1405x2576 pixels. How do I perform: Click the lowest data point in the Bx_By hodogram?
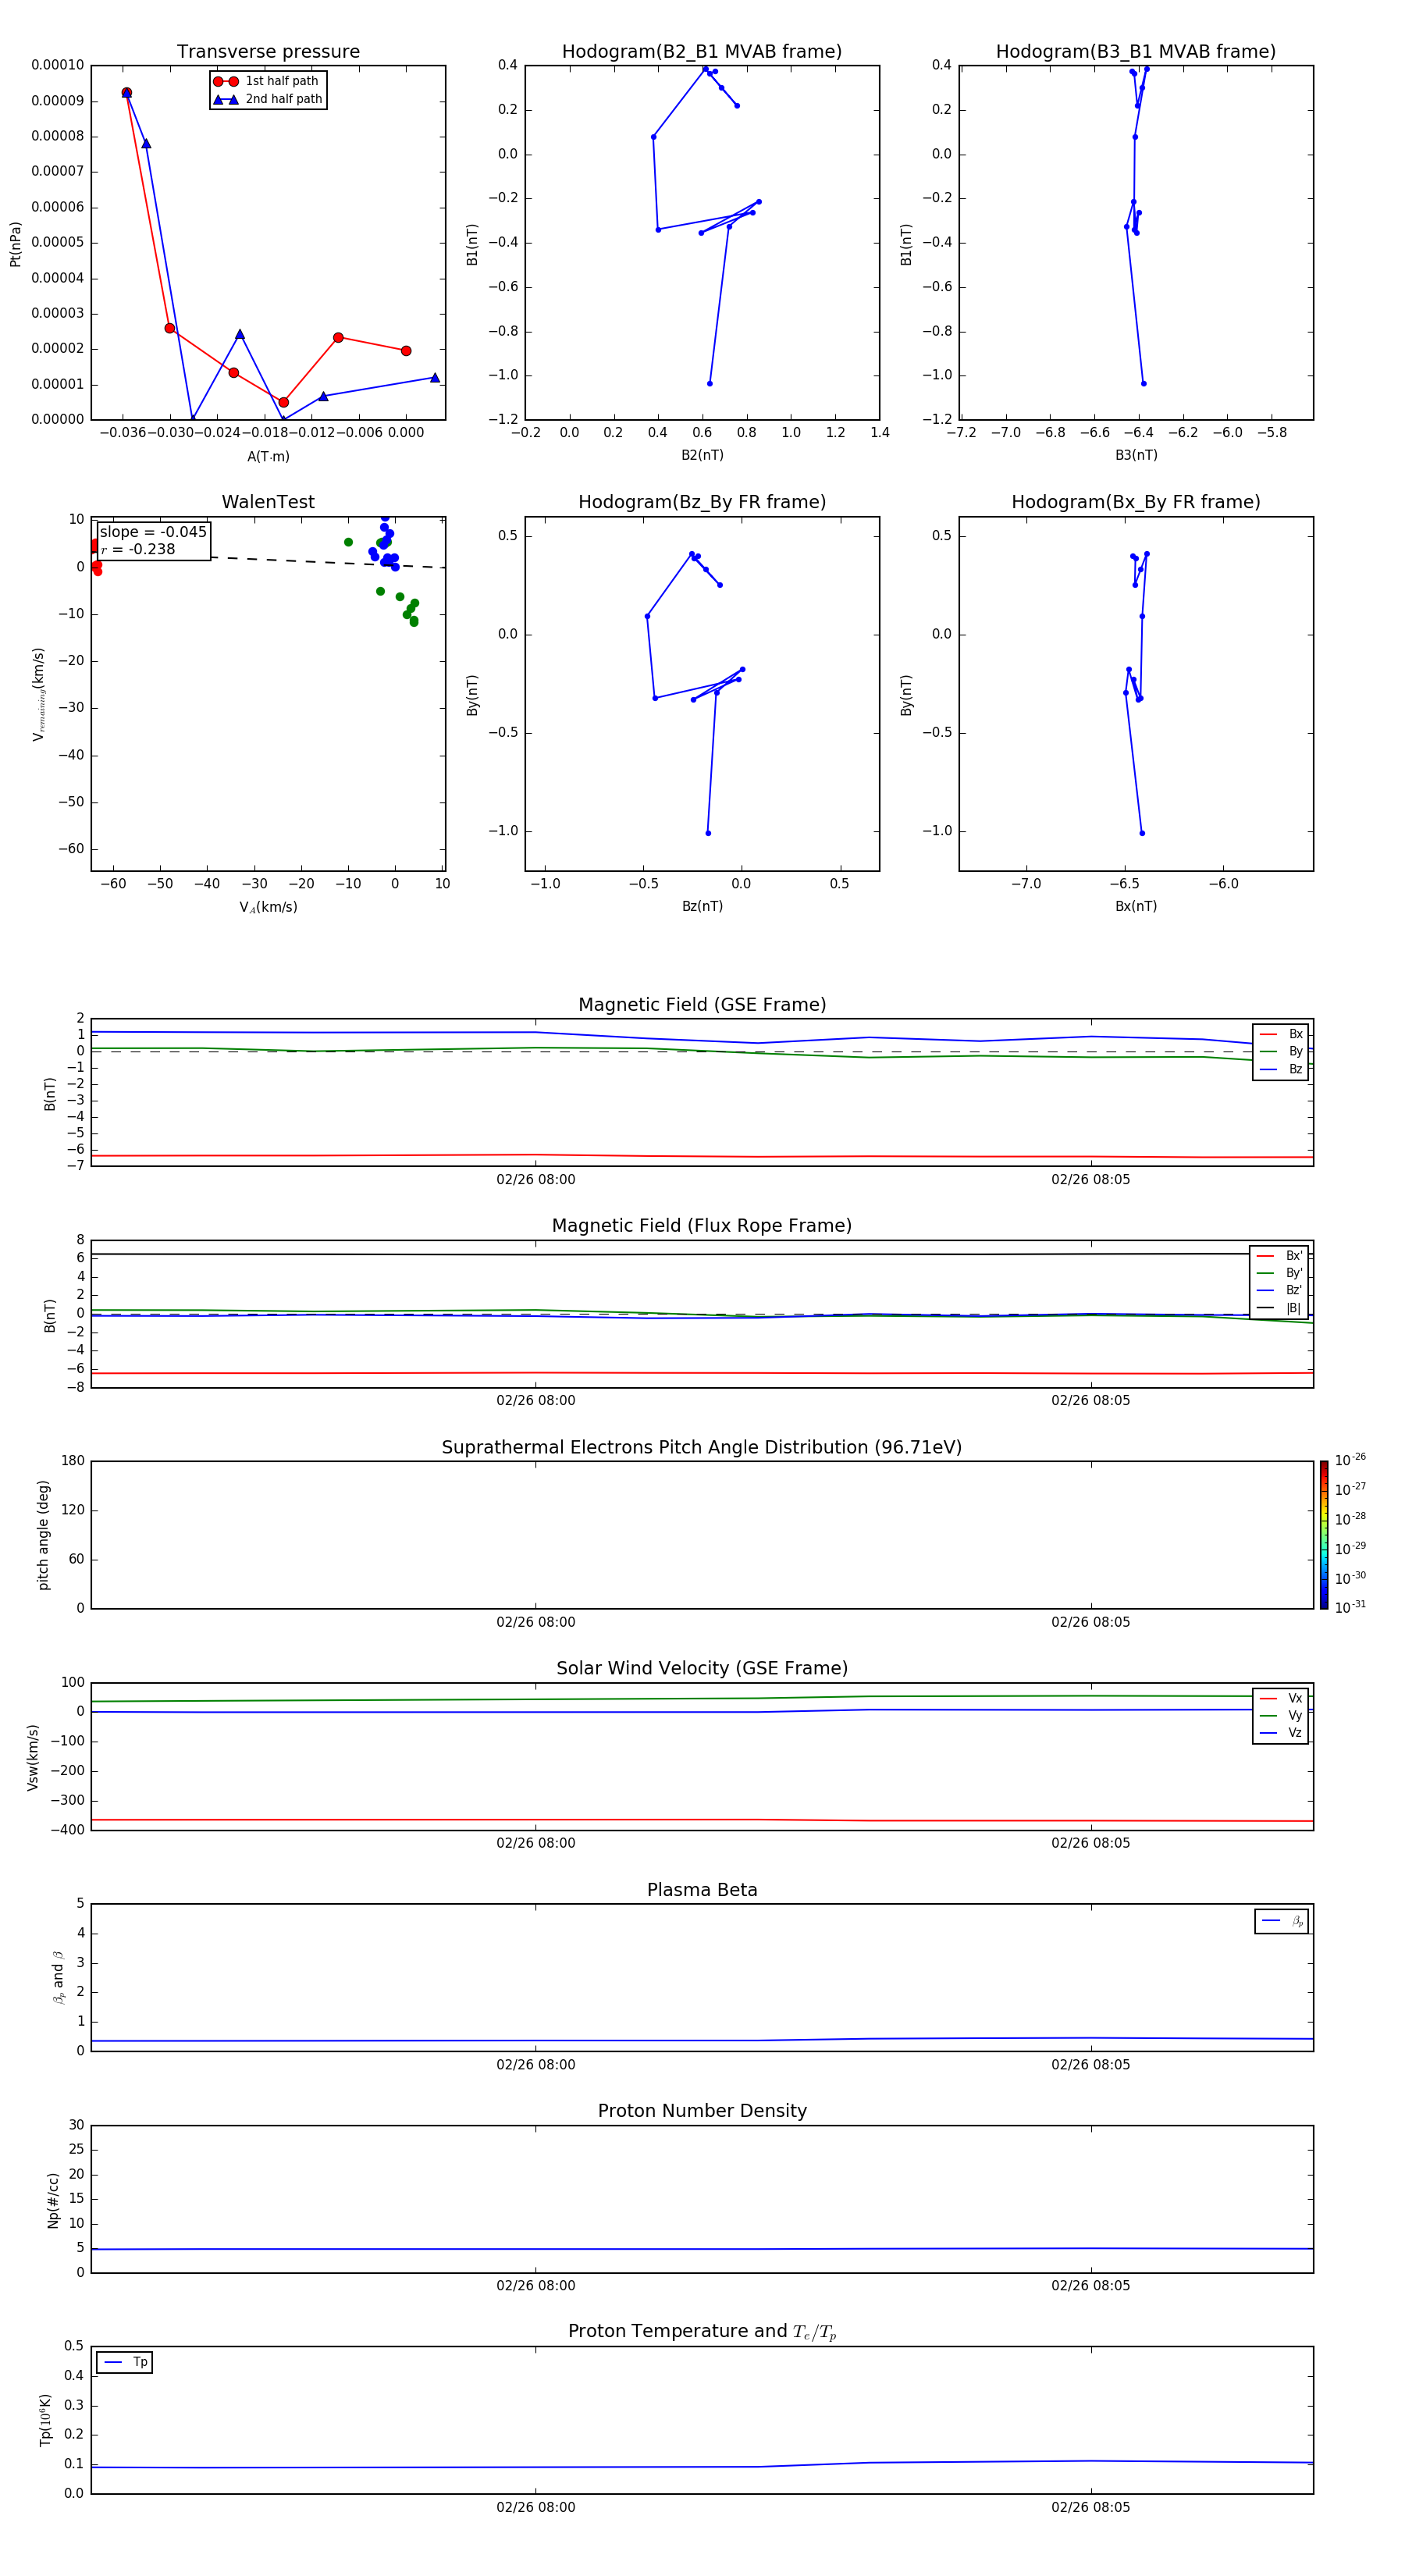coord(1142,833)
